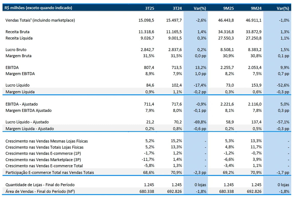293x197 pixels.
Task: Select the Margem Líquida row label
Action: 20,92
